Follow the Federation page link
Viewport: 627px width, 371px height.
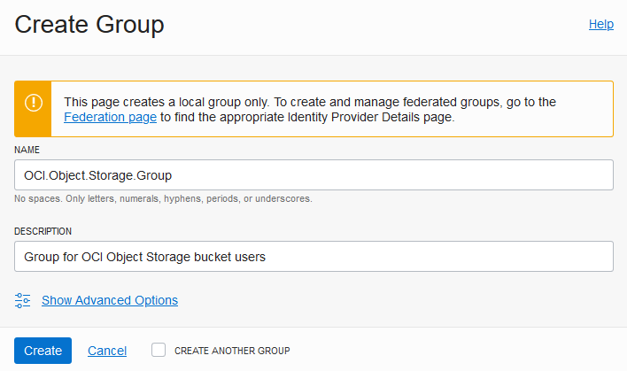click(110, 117)
